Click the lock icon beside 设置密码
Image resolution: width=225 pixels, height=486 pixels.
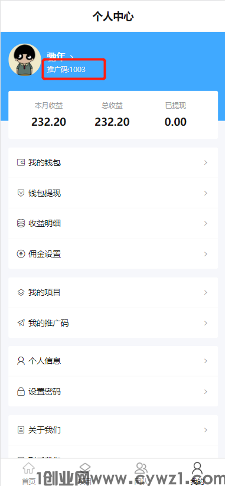click(x=21, y=392)
